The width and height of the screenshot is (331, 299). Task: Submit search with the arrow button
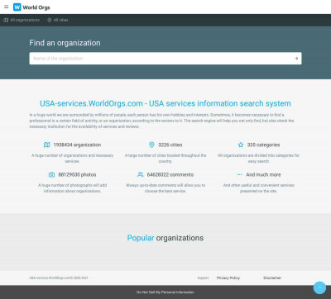296,59
